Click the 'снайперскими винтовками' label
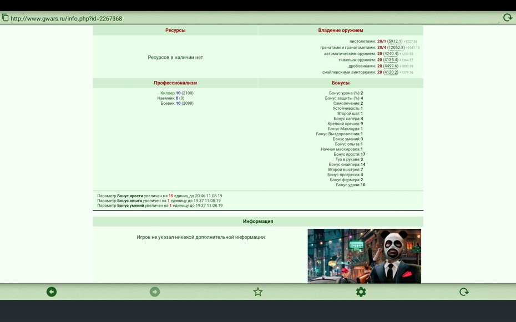516x322 pixels. pyautogui.click(x=349, y=72)
